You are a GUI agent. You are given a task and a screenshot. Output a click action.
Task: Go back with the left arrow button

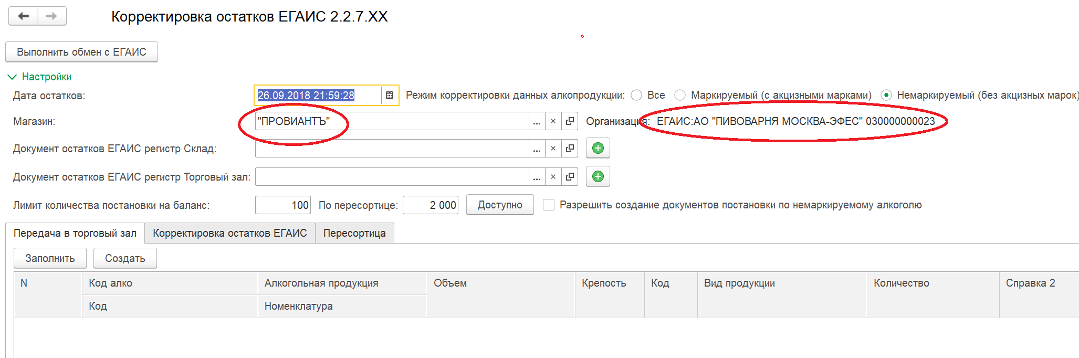click(24, 16)
